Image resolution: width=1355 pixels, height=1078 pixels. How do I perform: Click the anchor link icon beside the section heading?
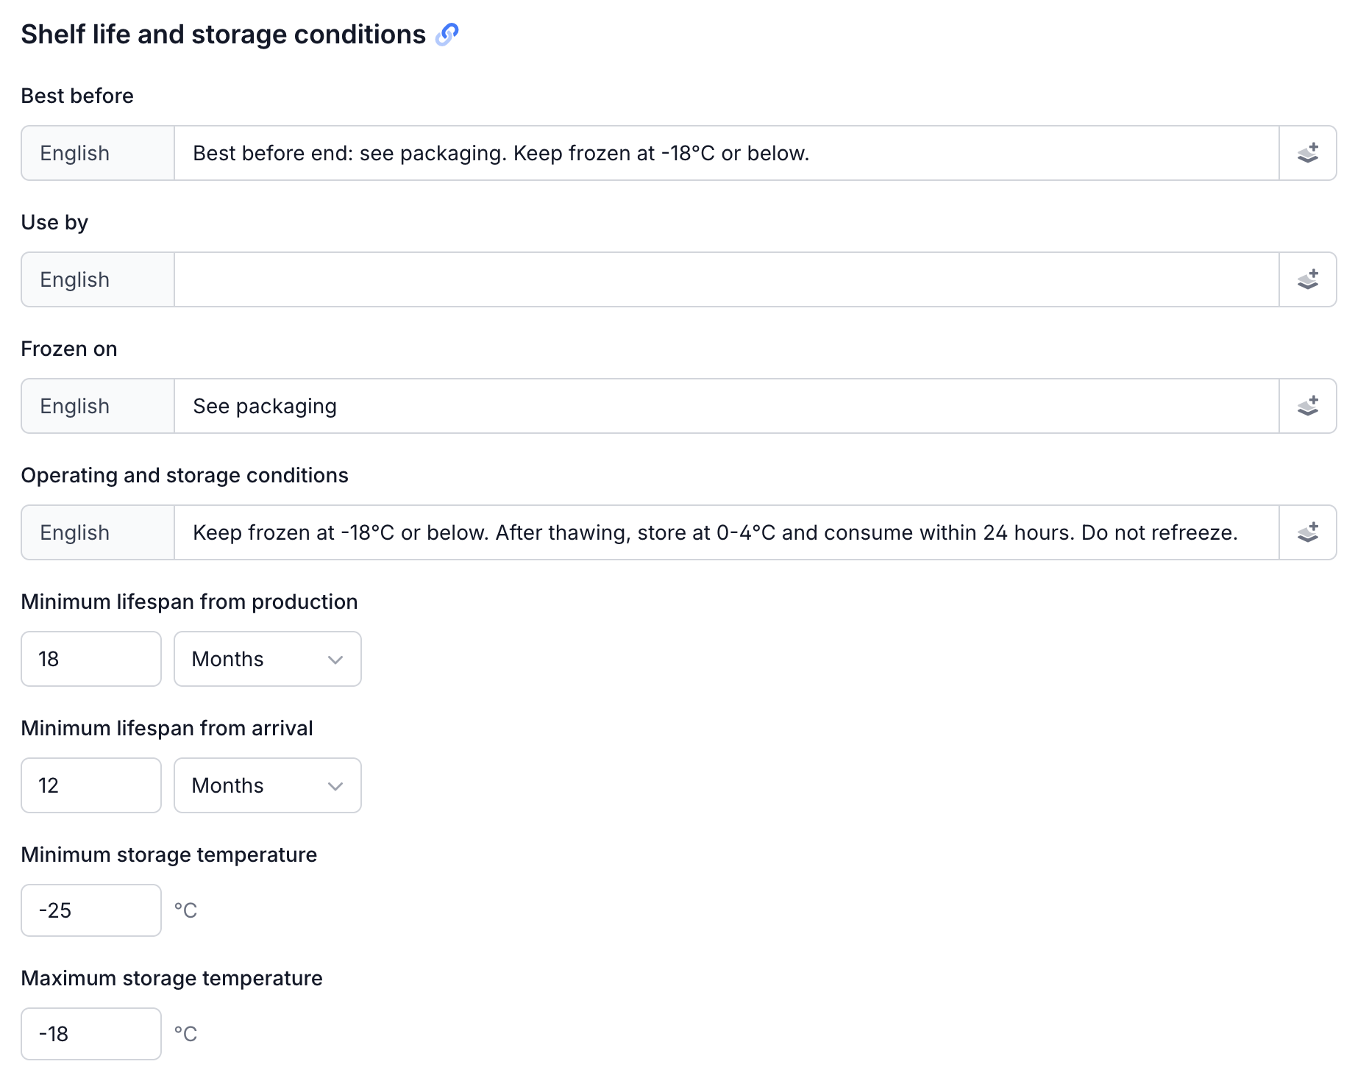447,34
